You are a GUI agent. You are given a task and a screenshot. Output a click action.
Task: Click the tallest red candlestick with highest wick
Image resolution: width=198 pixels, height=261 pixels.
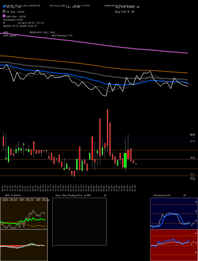pyautogui.click(x=107, y=128)
